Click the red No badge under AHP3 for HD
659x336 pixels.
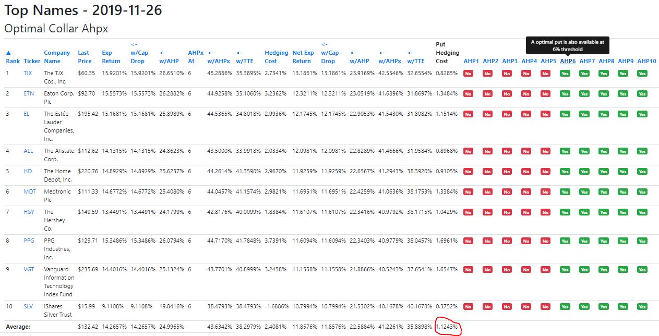coord(507,172)
